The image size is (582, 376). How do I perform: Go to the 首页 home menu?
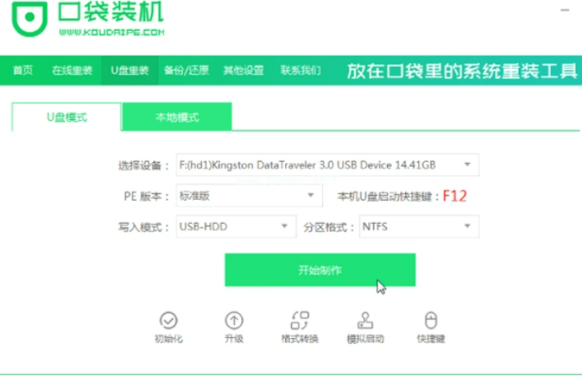tap(23, 70)
